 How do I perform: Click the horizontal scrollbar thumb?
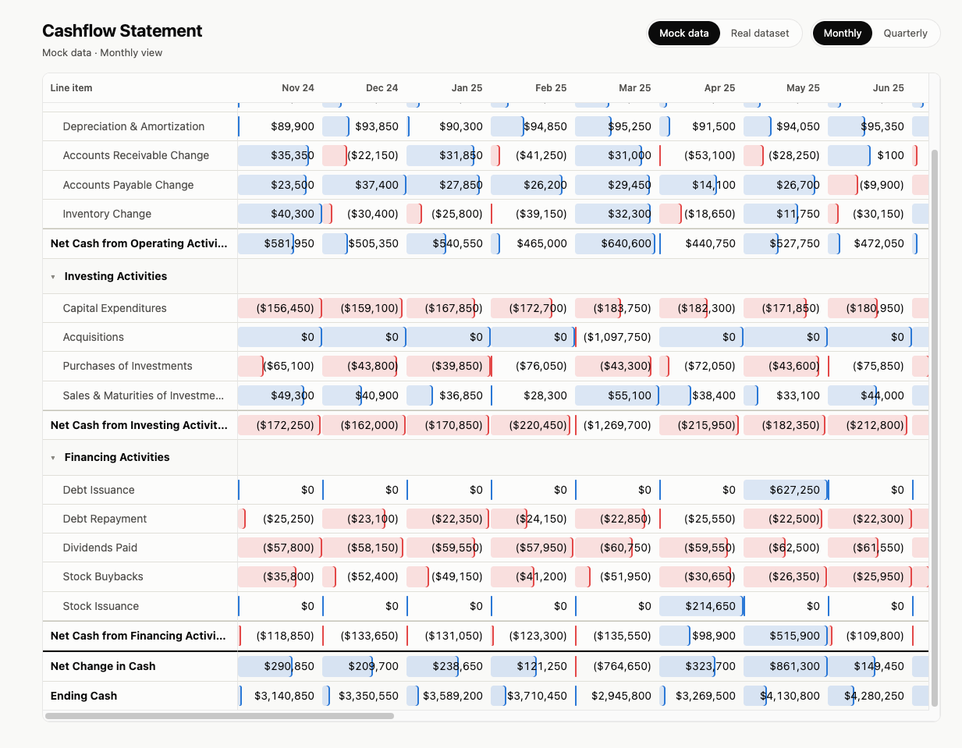tap(219, 715)
